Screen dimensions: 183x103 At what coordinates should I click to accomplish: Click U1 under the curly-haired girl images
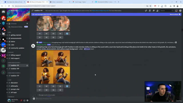point(39,86)
